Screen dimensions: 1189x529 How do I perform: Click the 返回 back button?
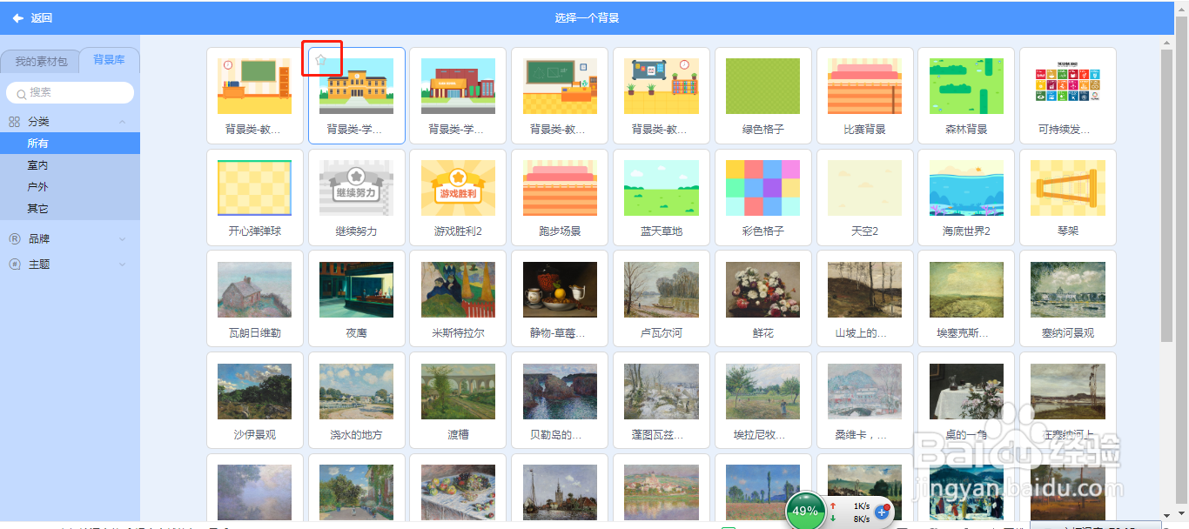click(32, 17)
